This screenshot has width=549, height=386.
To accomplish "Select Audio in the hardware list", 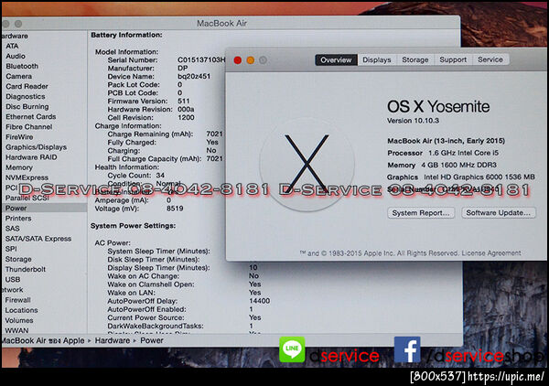I will click(x=16, y=56).
